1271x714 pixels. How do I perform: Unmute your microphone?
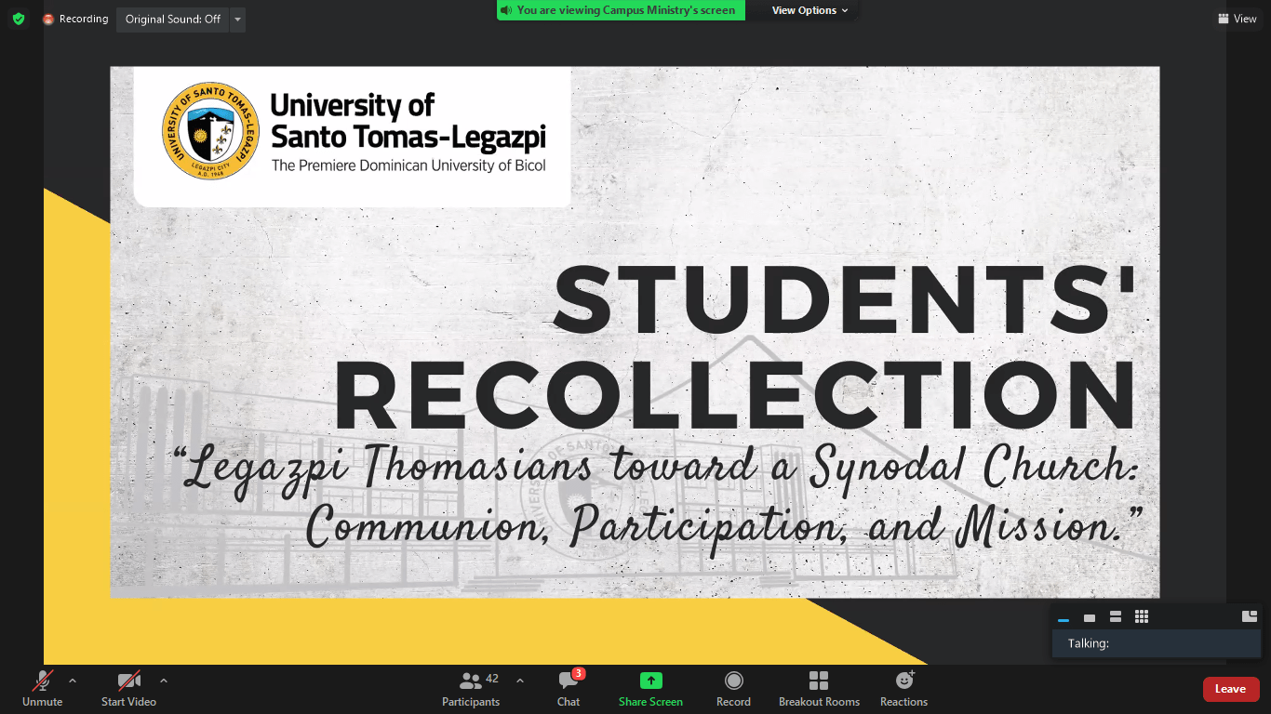[41, 688]
